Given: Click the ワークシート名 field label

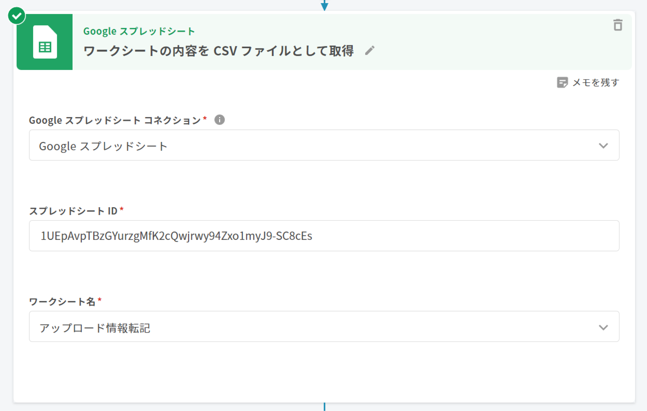Looking at the screenshot, I should tap(62, 302).
